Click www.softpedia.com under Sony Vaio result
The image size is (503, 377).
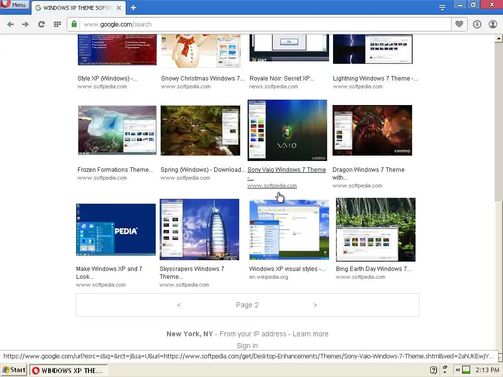pos(272,186)
